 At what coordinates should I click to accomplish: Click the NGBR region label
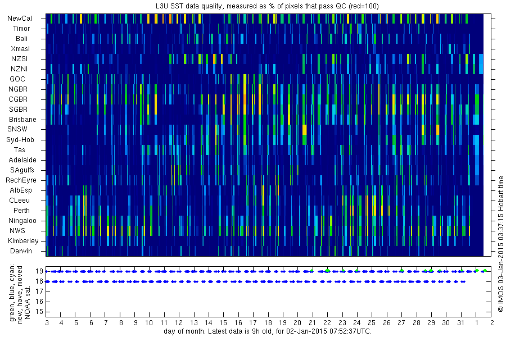(x=18, y=89)
